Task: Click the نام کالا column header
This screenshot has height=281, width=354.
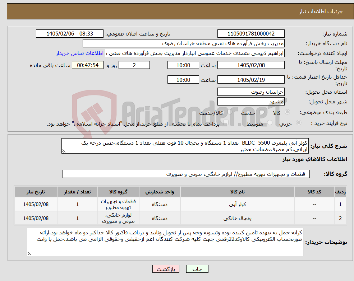Action: coord(238,192)
